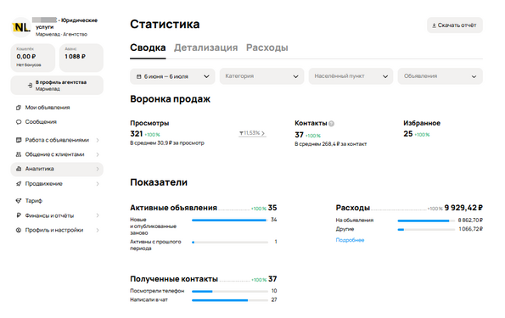
Task: Expand Профиль и настройки chevron
Action: (98, 230)
